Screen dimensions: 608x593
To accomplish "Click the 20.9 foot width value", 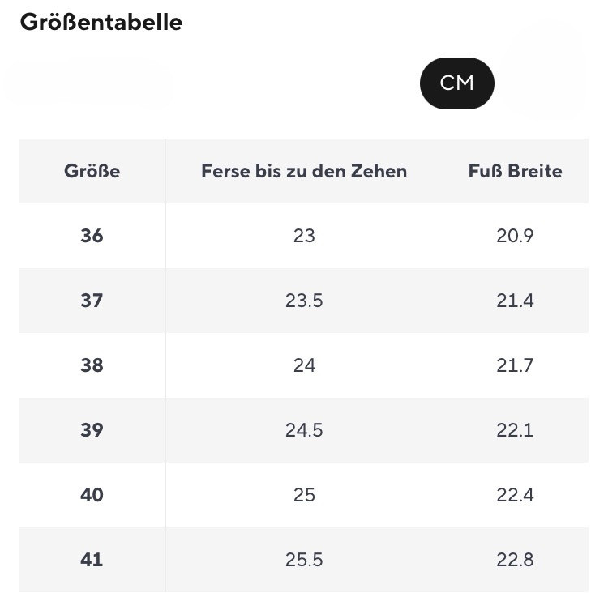I will point(515,236).
